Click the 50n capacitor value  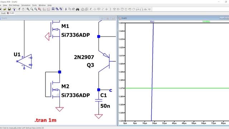(x=105, y=106)
